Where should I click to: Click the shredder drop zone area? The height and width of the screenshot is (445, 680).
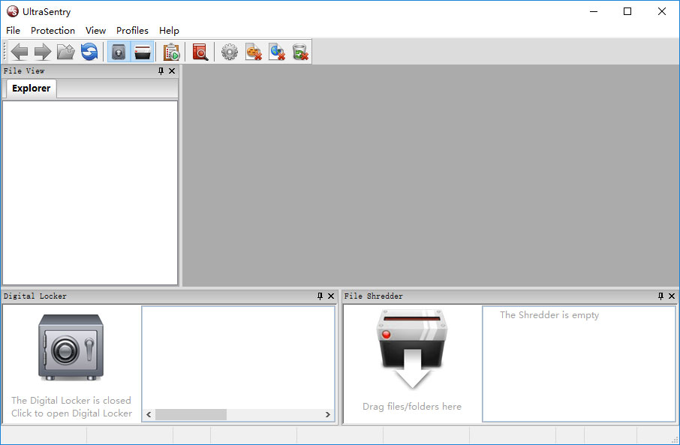(x=411, y=353)
